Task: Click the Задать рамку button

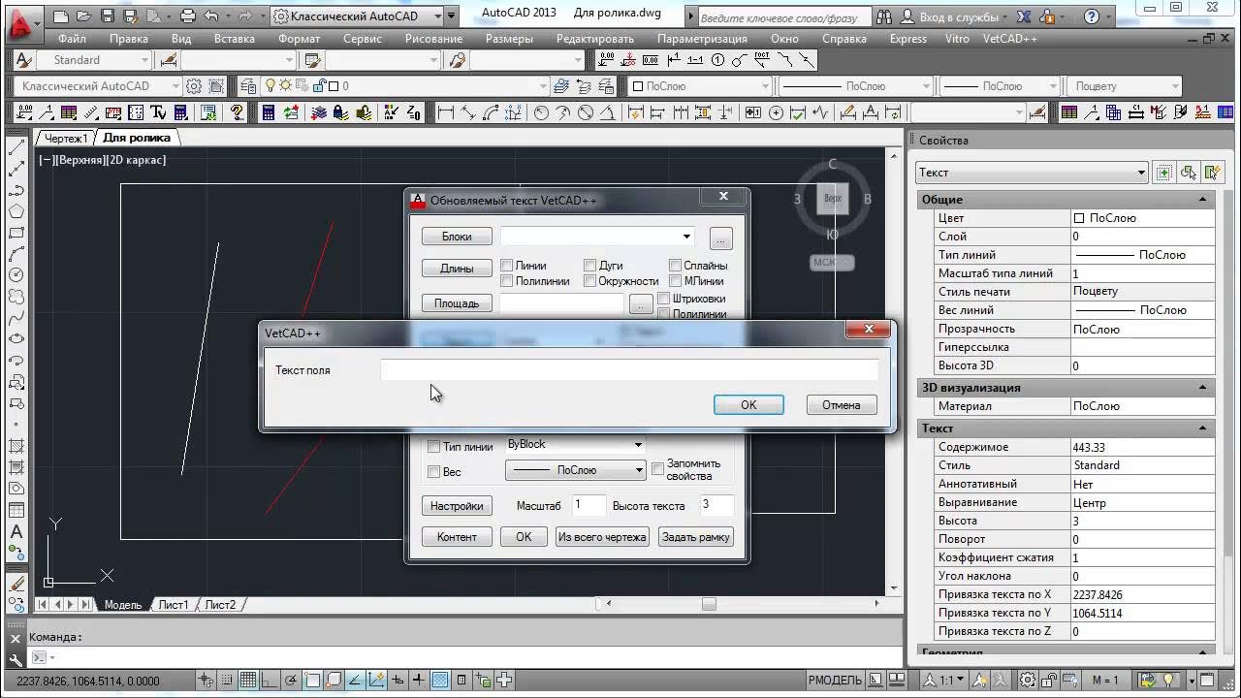Action: click(x=695, y=537)
